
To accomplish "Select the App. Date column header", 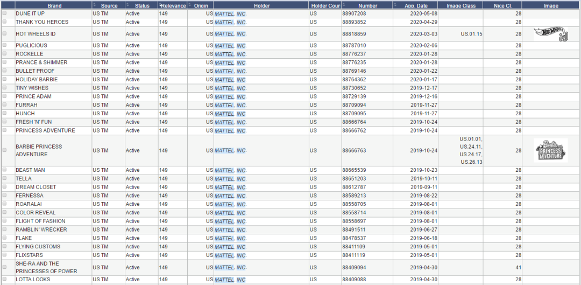I will (x=415, y=5).
